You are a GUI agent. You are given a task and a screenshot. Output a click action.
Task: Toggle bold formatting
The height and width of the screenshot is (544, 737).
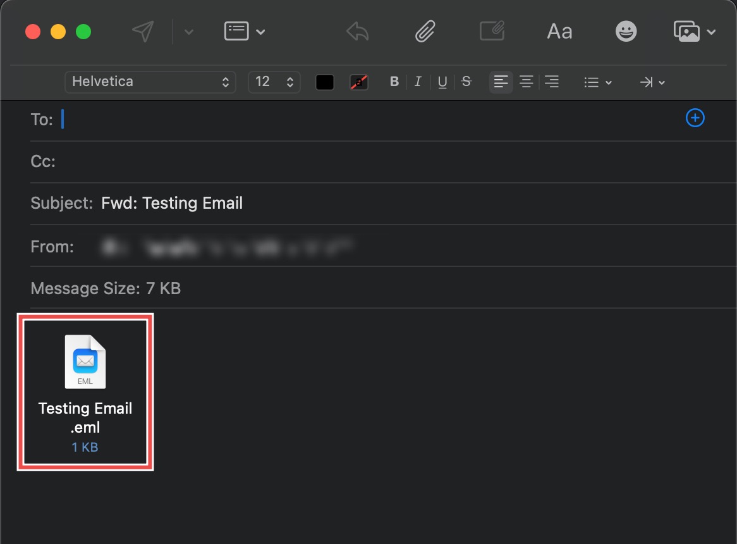click(x=394, y=82)
